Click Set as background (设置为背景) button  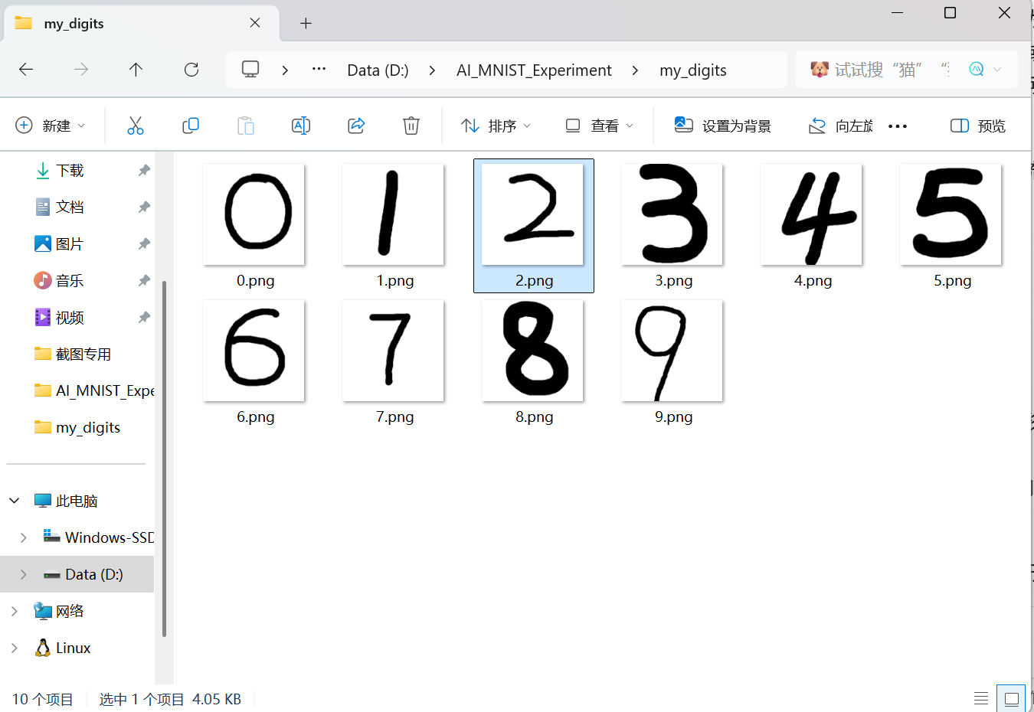tap(722, 126)
